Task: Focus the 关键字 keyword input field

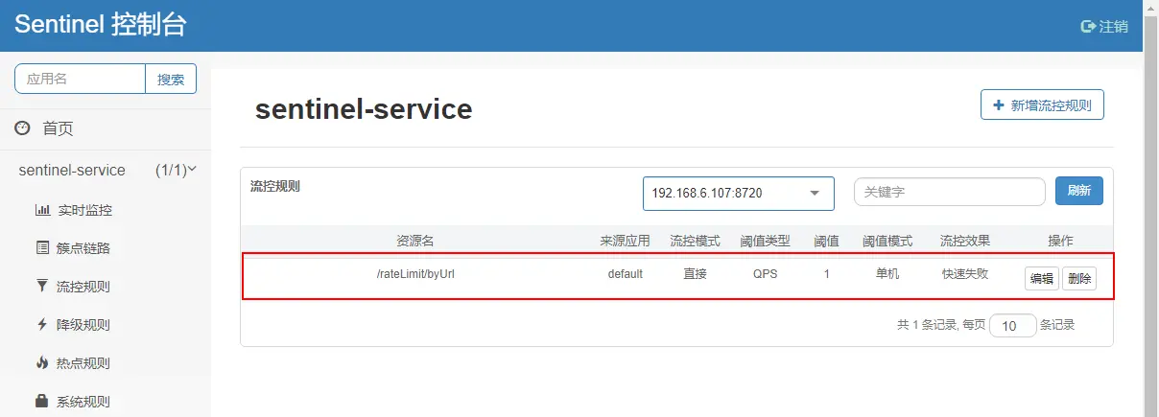Action: click(x=950, y=192)
